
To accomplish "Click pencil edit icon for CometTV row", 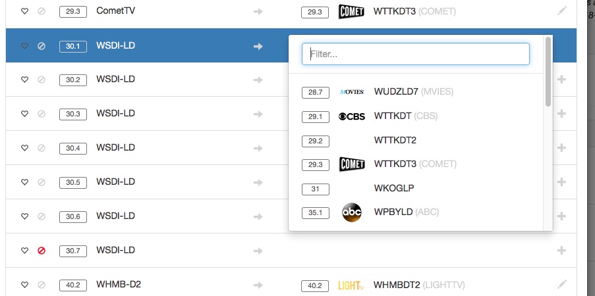I will click(561, 11).
